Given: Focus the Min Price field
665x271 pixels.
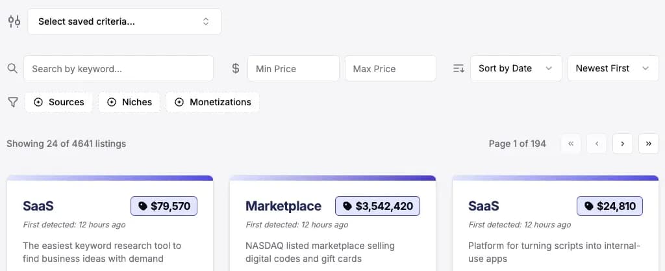Looking at the screenshot, I should [294, 68].
